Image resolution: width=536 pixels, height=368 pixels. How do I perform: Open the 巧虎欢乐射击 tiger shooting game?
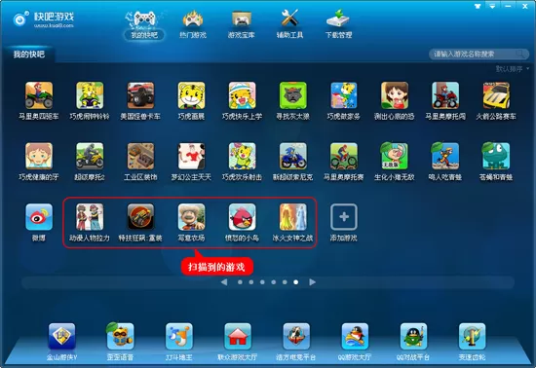(242, 157)
